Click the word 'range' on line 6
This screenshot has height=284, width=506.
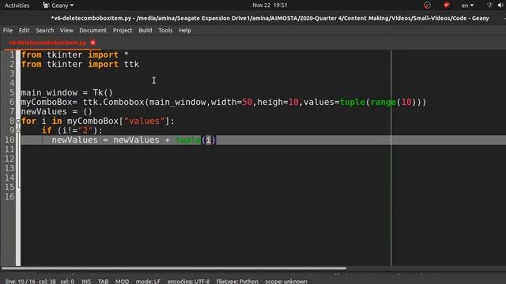pos(383,103)
